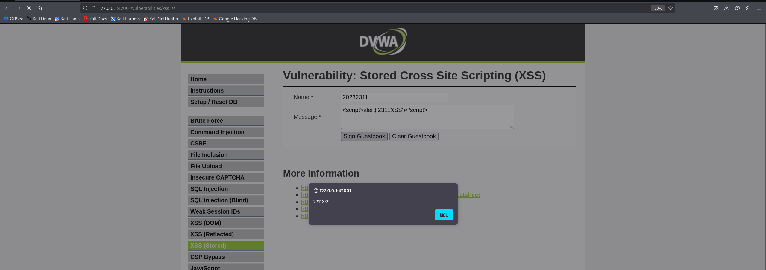Select the Brute Force vulnerability

click(x=226, y=121)
